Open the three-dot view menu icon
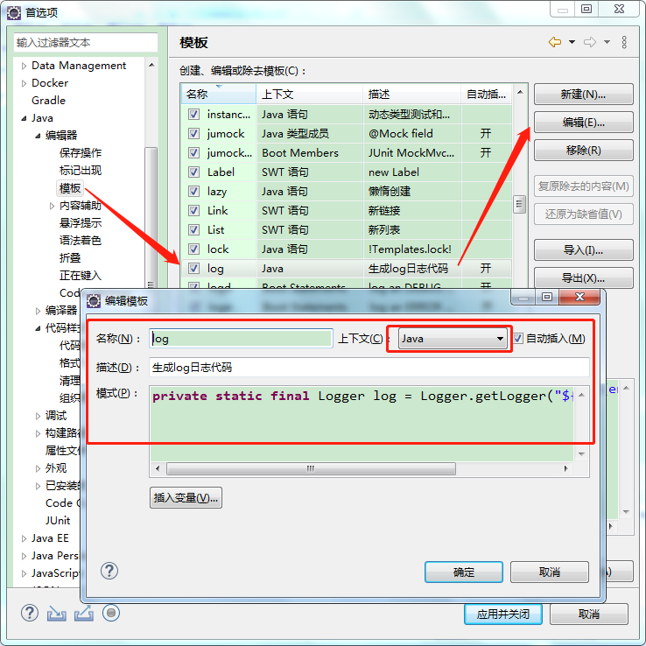 coord(624,42)
